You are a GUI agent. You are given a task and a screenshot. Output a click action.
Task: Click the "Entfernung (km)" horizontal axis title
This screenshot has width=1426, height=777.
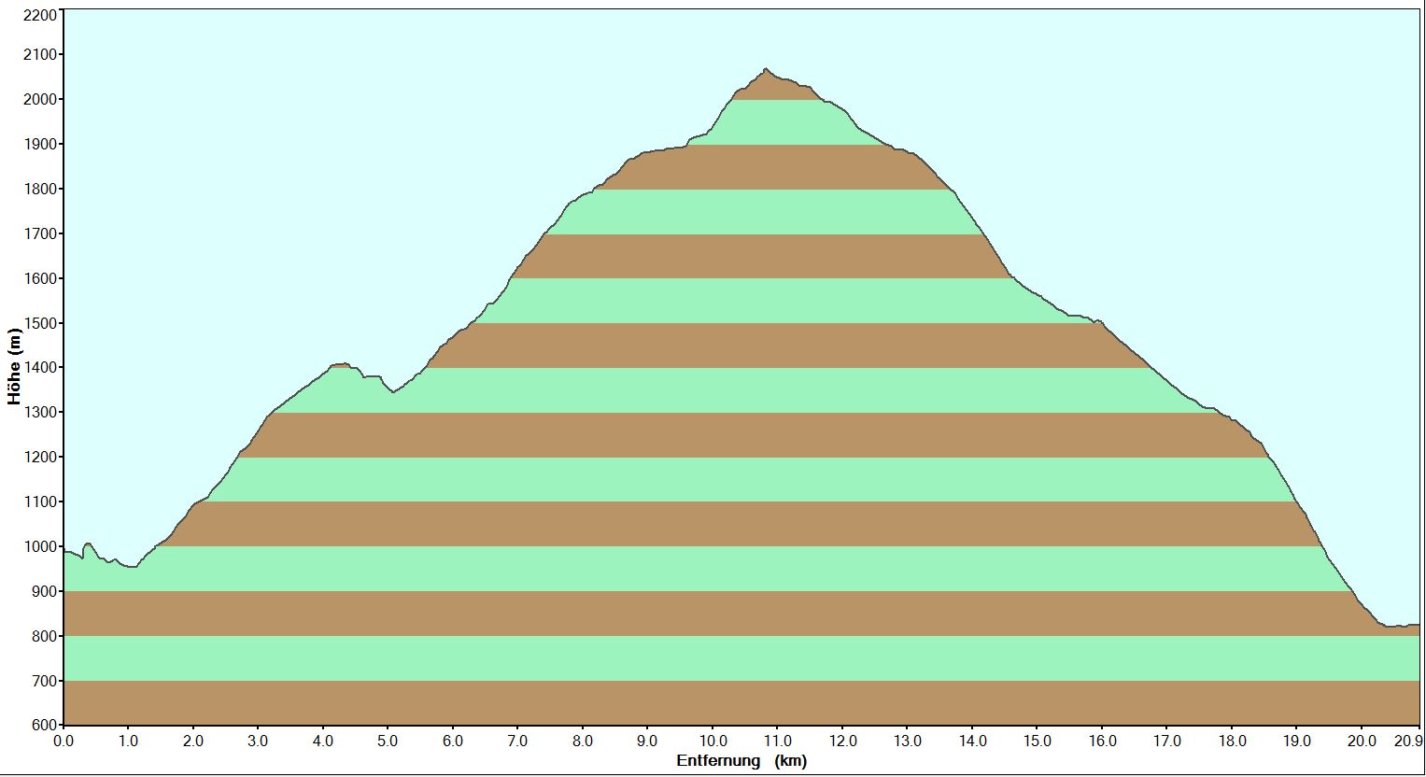pos(741,760)
